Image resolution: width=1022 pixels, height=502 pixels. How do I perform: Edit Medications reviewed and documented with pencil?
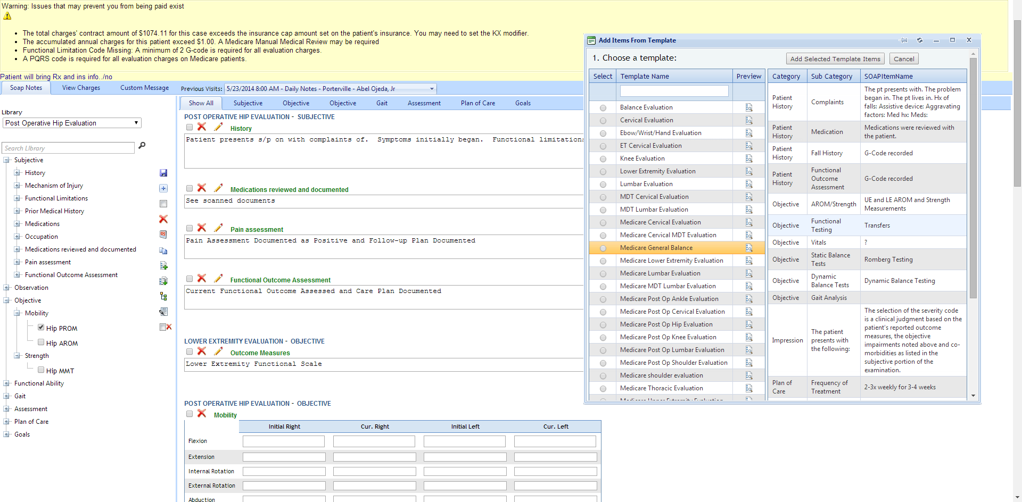point(218,188)
